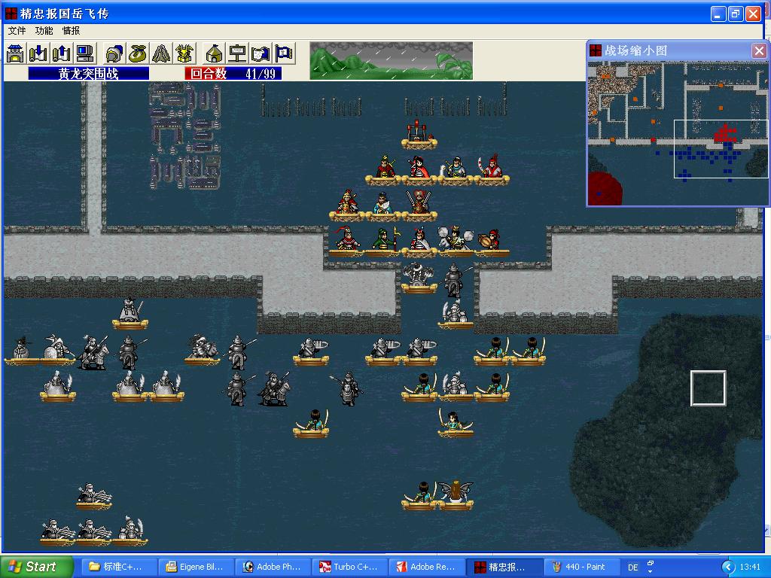Click the blue flag toolbar icon
The image size is (771, 578).
pos(284,53)
